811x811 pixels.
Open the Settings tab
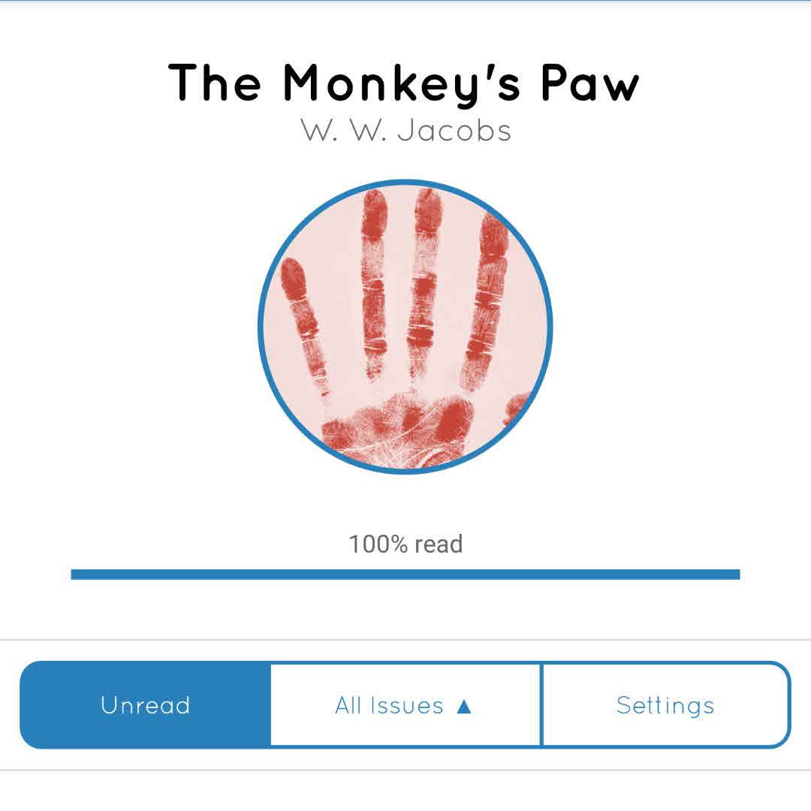(665, 704)
